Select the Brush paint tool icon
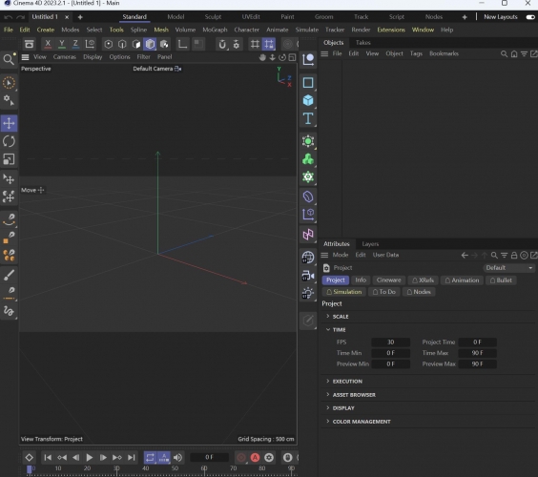The image size is (538, 477). pos(9,275)
